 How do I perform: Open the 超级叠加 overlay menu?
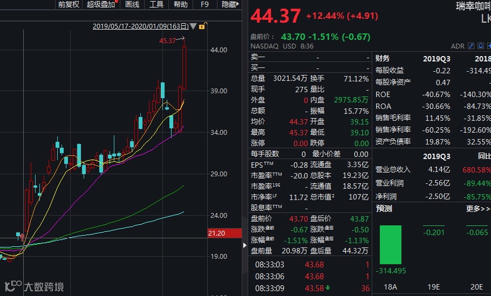[100, 4]
